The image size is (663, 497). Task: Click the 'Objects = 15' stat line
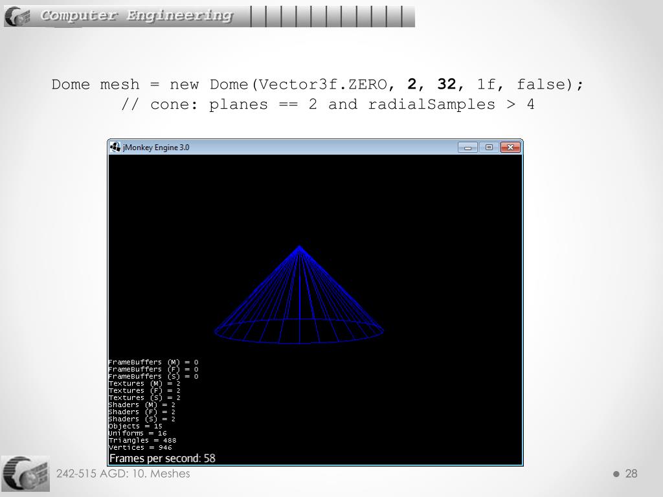coord(135,426)
